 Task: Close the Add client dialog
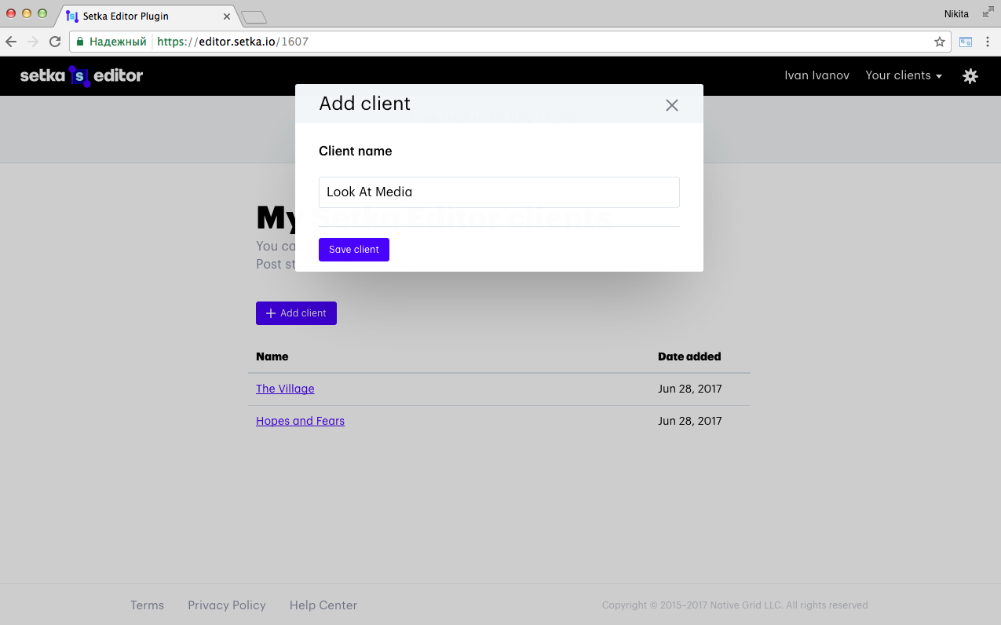pyautogui.click(x=672, y=105)
